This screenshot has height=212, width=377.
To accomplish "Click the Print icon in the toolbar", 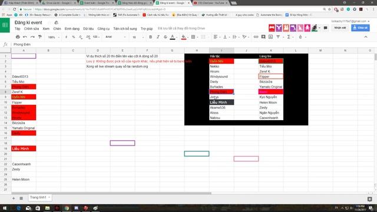I will point(18,37).
